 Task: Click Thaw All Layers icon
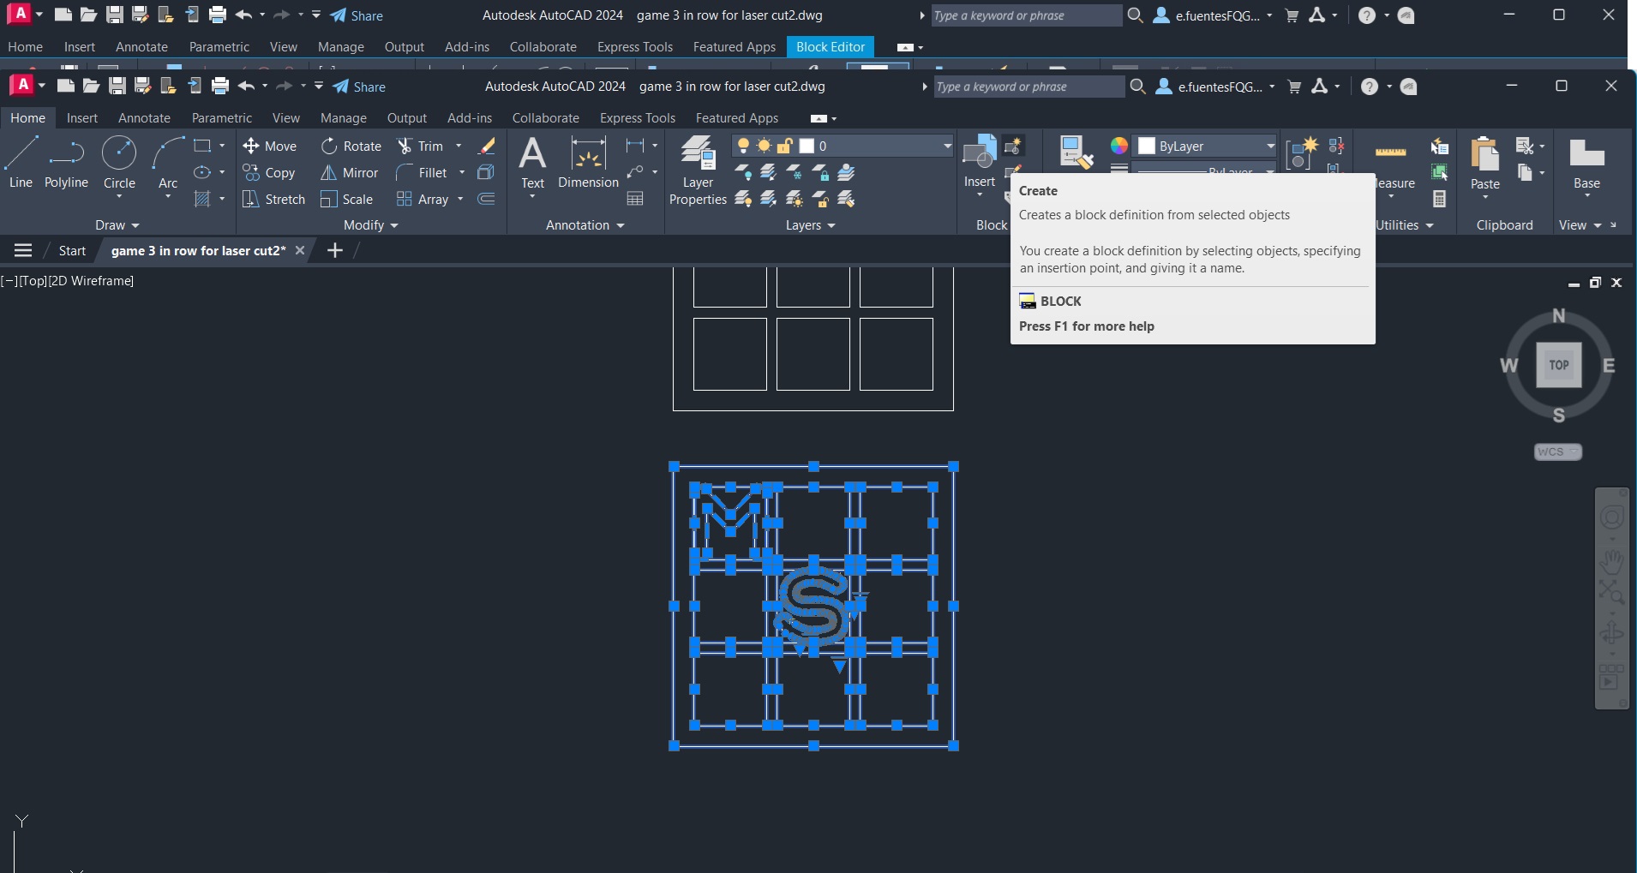tap(795, 199)
